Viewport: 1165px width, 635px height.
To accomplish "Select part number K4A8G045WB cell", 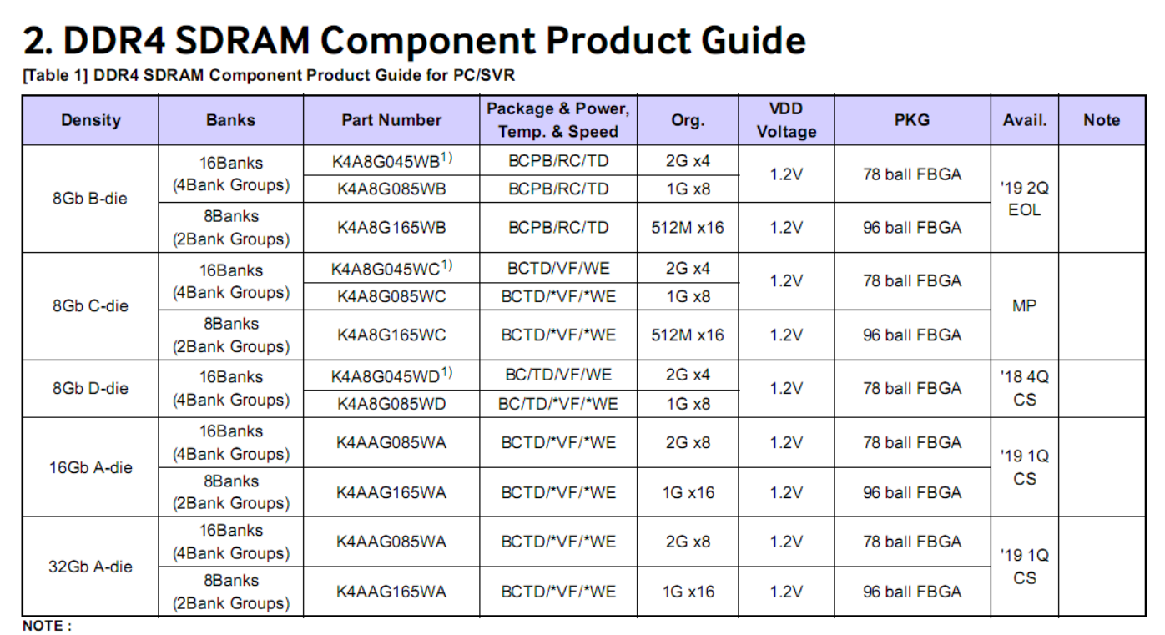I will click(391, 161).
